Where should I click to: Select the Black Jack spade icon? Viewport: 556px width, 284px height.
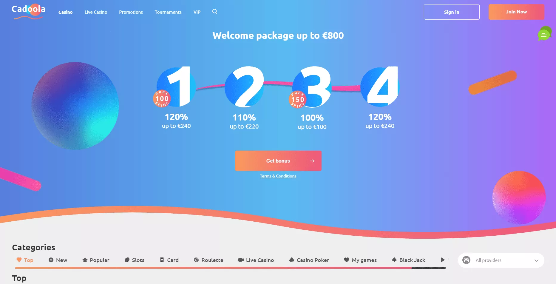(394, 260)
